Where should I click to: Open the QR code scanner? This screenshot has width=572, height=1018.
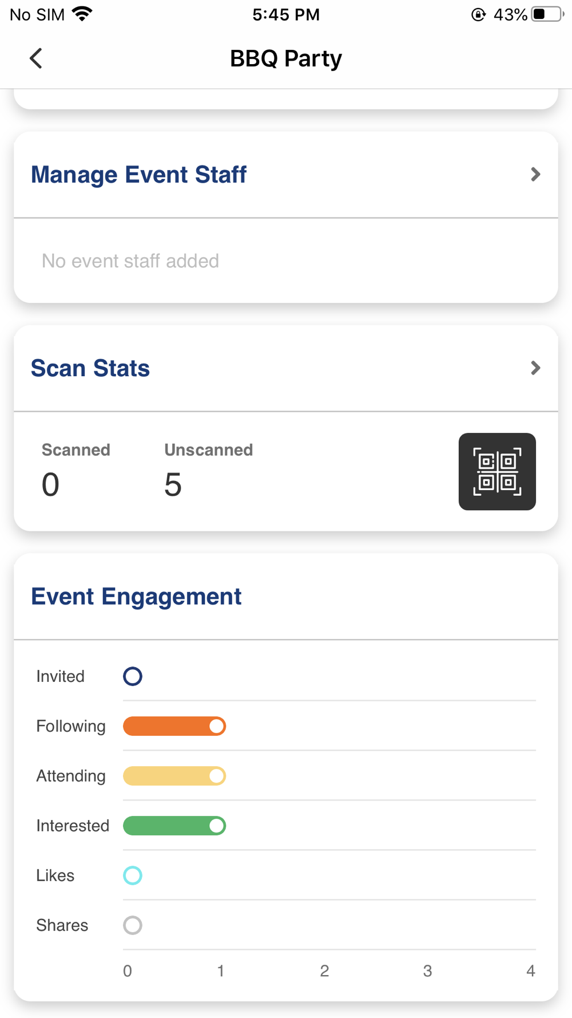pos(497,471)
